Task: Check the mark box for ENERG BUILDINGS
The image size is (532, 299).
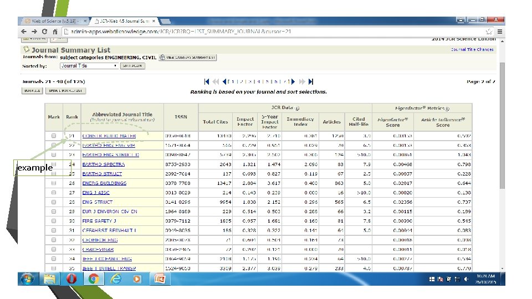Action: (54, 183)
